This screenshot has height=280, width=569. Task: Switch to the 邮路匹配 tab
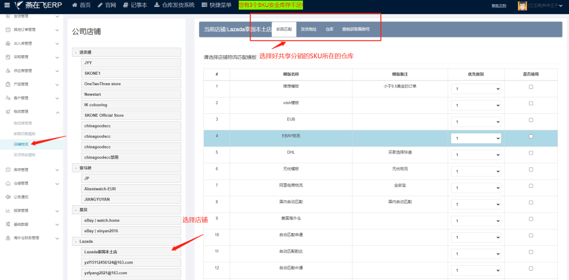pos(284,29)
